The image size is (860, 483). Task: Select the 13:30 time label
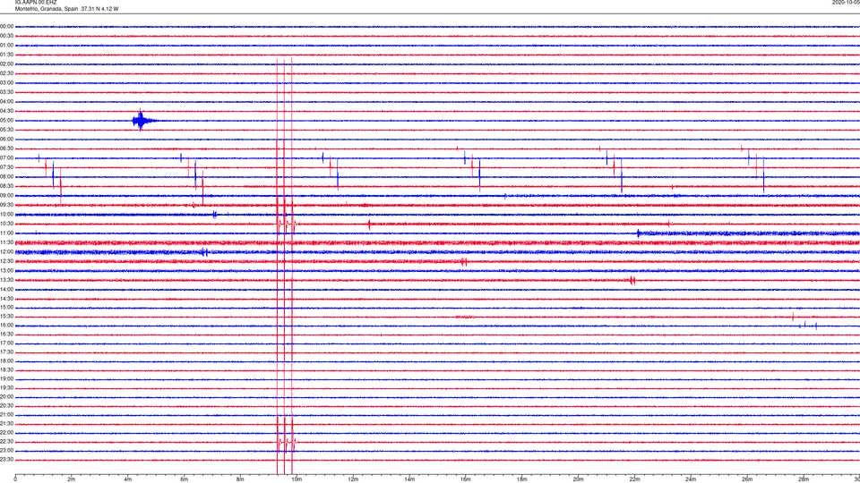6,280
